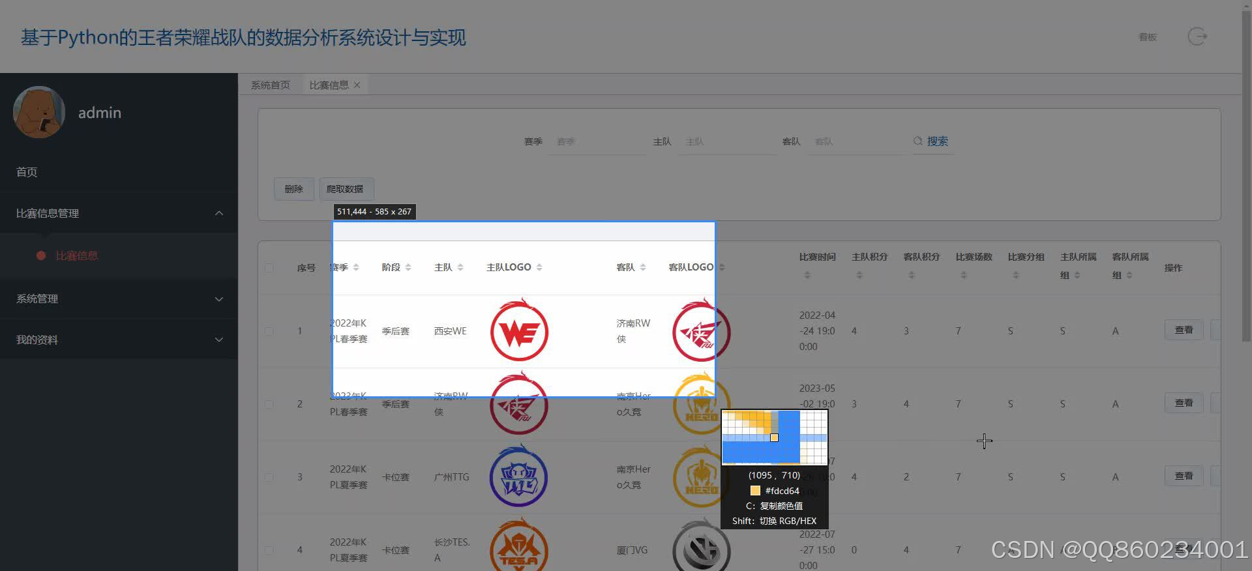Click the 西安WE cell in row 1
This screenshot has width=1252, height=571.
(x=451, y=331)
